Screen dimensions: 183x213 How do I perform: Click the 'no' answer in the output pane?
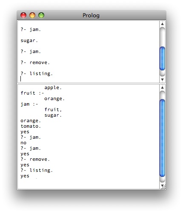[x=23, y=143]
